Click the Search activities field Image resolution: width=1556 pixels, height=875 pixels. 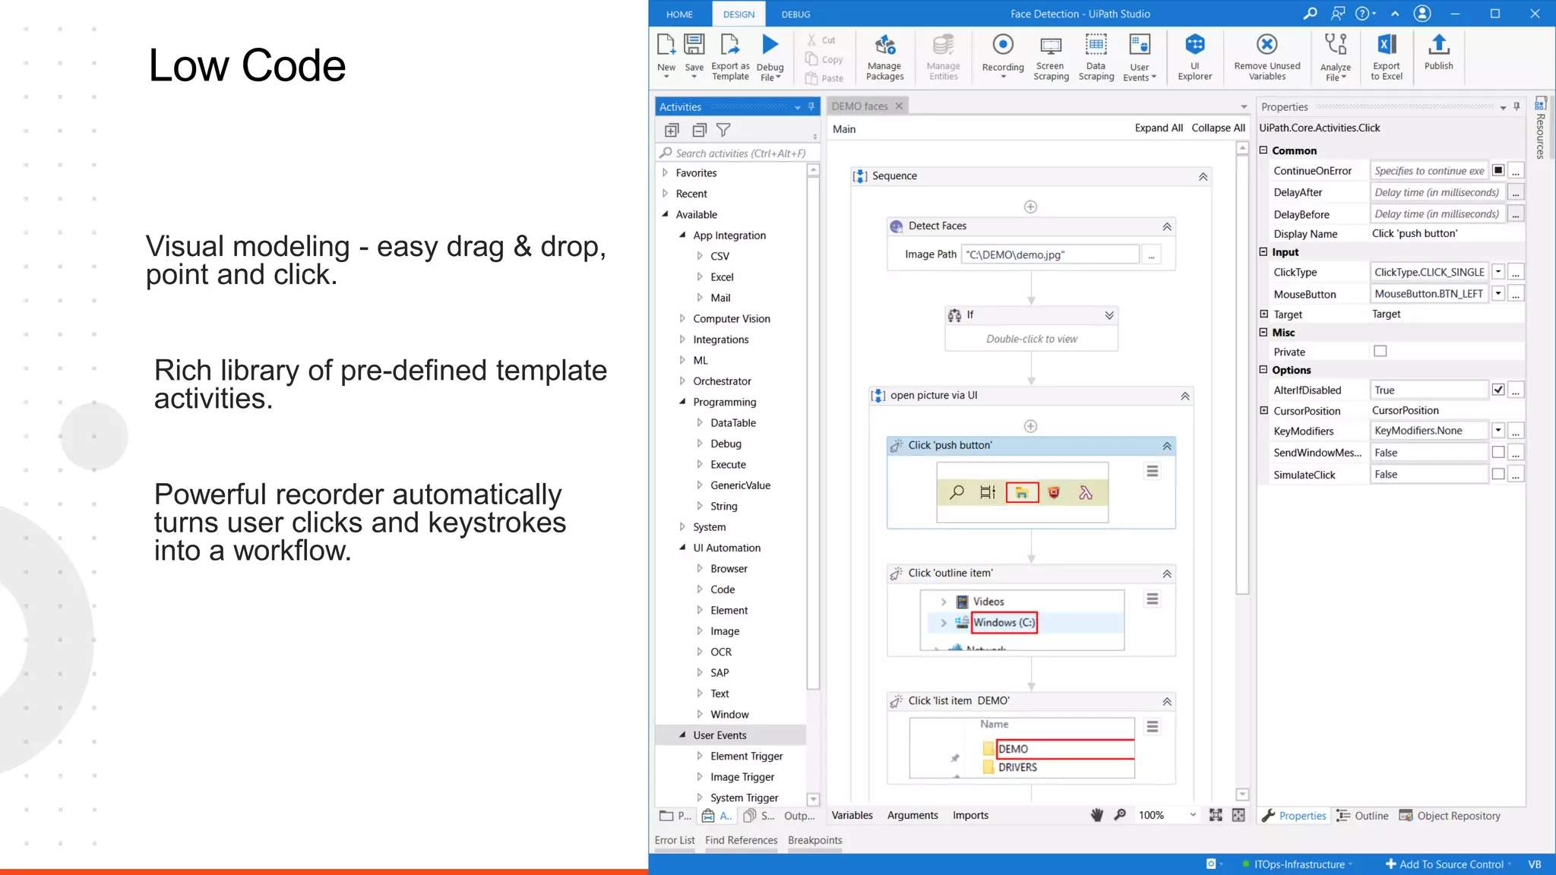point(737,153)
